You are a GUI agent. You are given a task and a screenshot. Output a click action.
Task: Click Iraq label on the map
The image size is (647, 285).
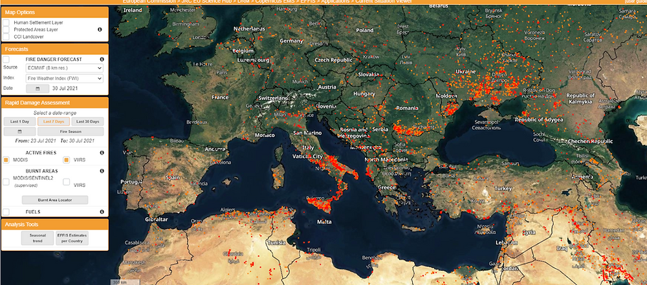coord(563,249)
